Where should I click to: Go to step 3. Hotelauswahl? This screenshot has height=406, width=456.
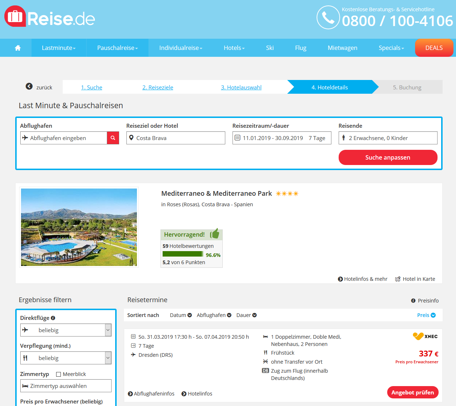point(241,87)
